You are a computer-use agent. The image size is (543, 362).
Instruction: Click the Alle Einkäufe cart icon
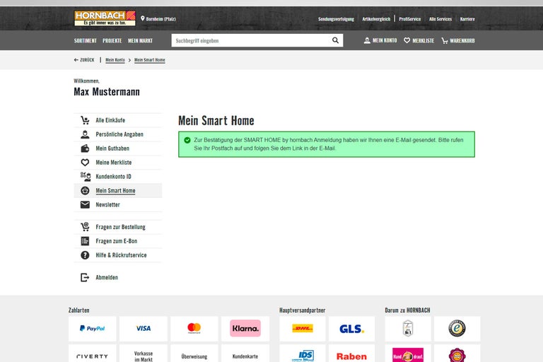click(x=85, y=120)
